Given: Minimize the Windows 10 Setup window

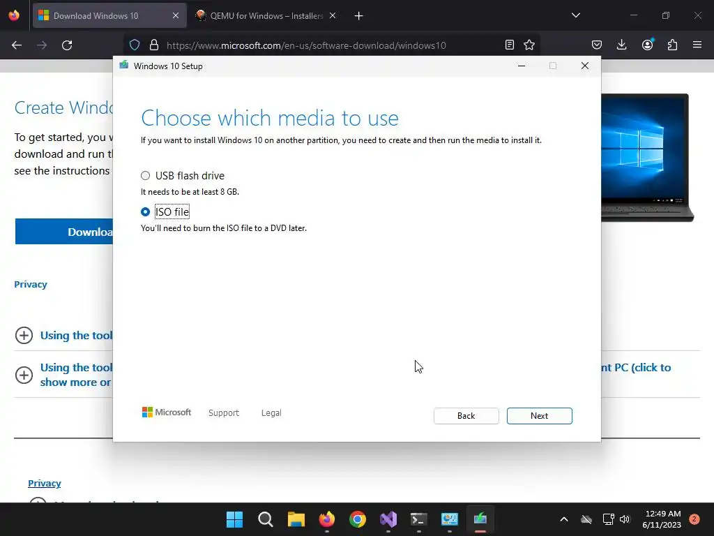Looking at the screenshot, I should pos(522,66).
